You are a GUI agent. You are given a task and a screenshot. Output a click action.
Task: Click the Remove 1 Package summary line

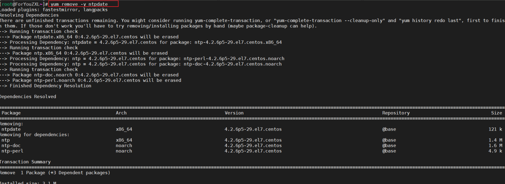55,173
